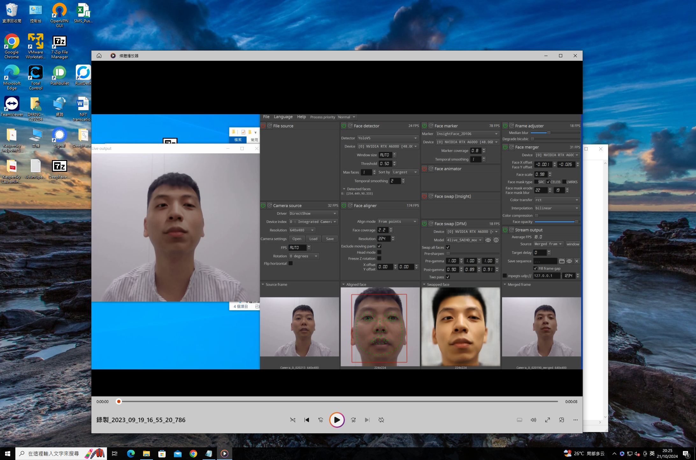
Task: Click the taskbar search box
Action: (x=61, y=454)
